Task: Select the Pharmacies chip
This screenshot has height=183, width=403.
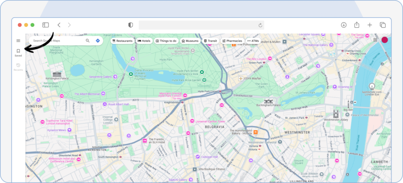Action: (x=232, y=41)
